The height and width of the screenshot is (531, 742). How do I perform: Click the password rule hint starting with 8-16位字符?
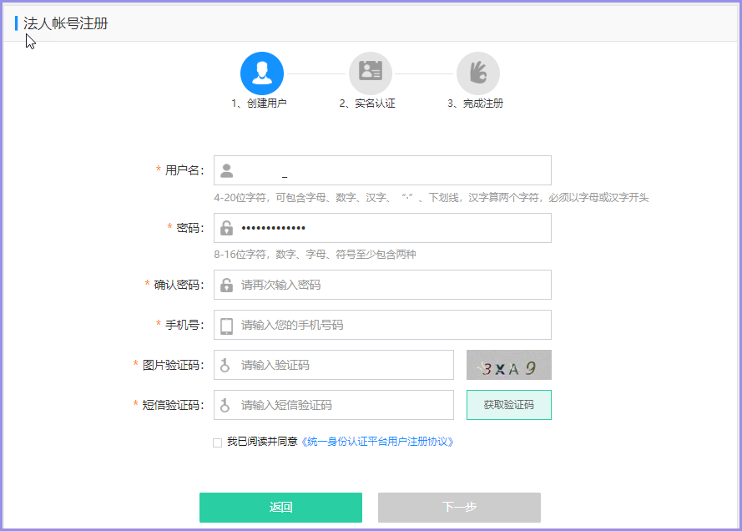pyautogui.click(x=315, y=255)
